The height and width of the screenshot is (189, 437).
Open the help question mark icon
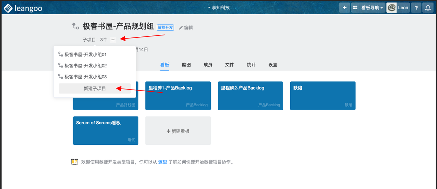click(x=416, y=7)
